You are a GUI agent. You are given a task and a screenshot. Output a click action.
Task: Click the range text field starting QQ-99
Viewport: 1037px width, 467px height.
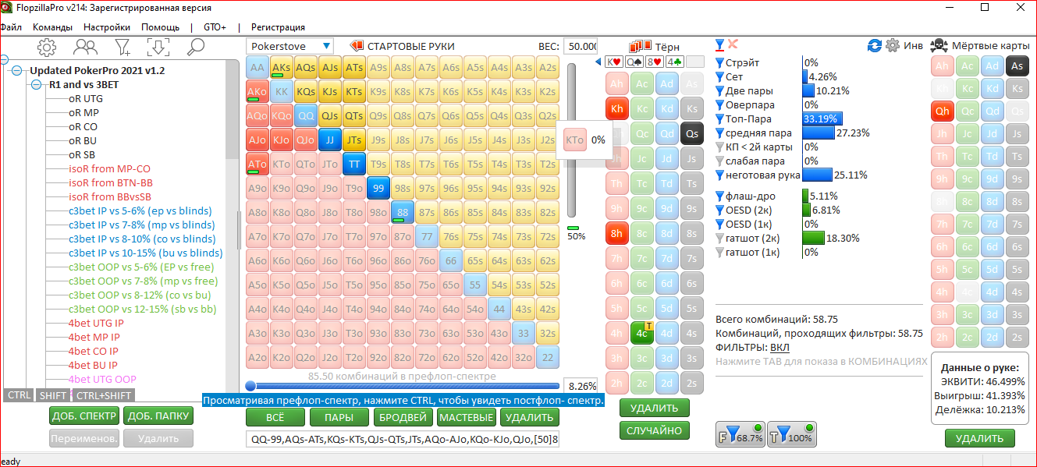click(x=403, y=440)
